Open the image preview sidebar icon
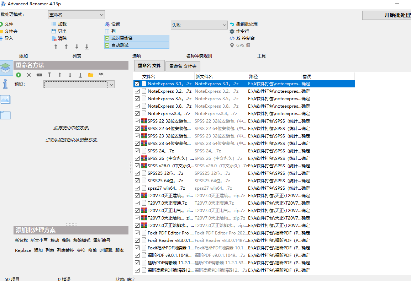This screenshot has width=411, height=281. 5,99
